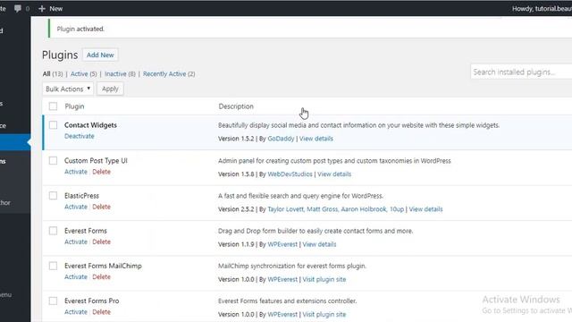Visit plugin site for Everest Forms MailChimp
The height and width of the screenshot is (322, 572).
(324, 279)
